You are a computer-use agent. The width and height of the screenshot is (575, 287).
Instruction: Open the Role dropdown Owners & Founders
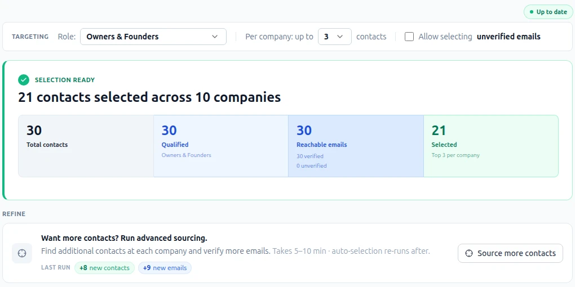pyautogui.click(x=153, y=37)
